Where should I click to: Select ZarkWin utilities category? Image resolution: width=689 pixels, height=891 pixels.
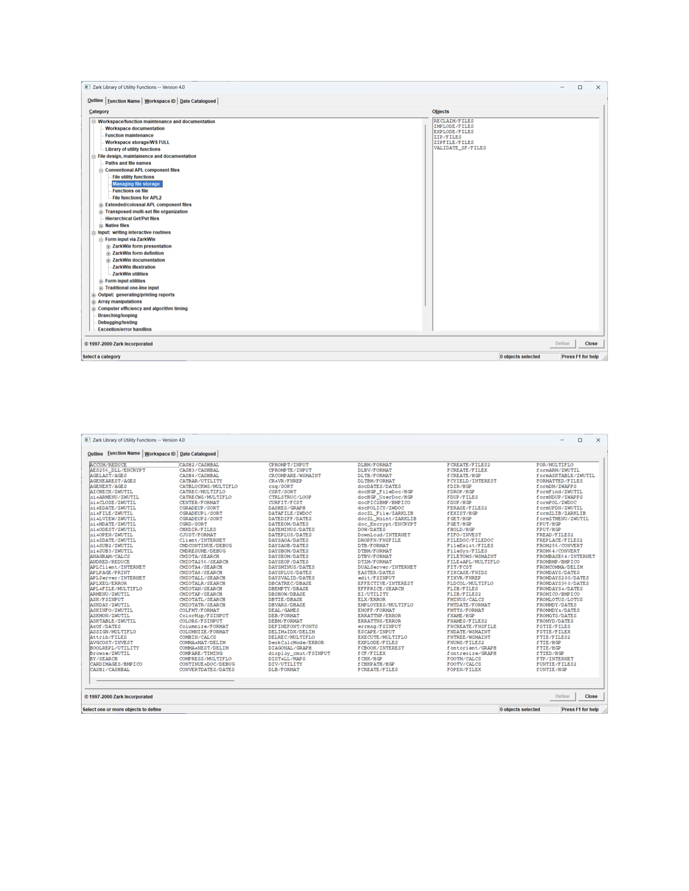[x=130, y=274]
